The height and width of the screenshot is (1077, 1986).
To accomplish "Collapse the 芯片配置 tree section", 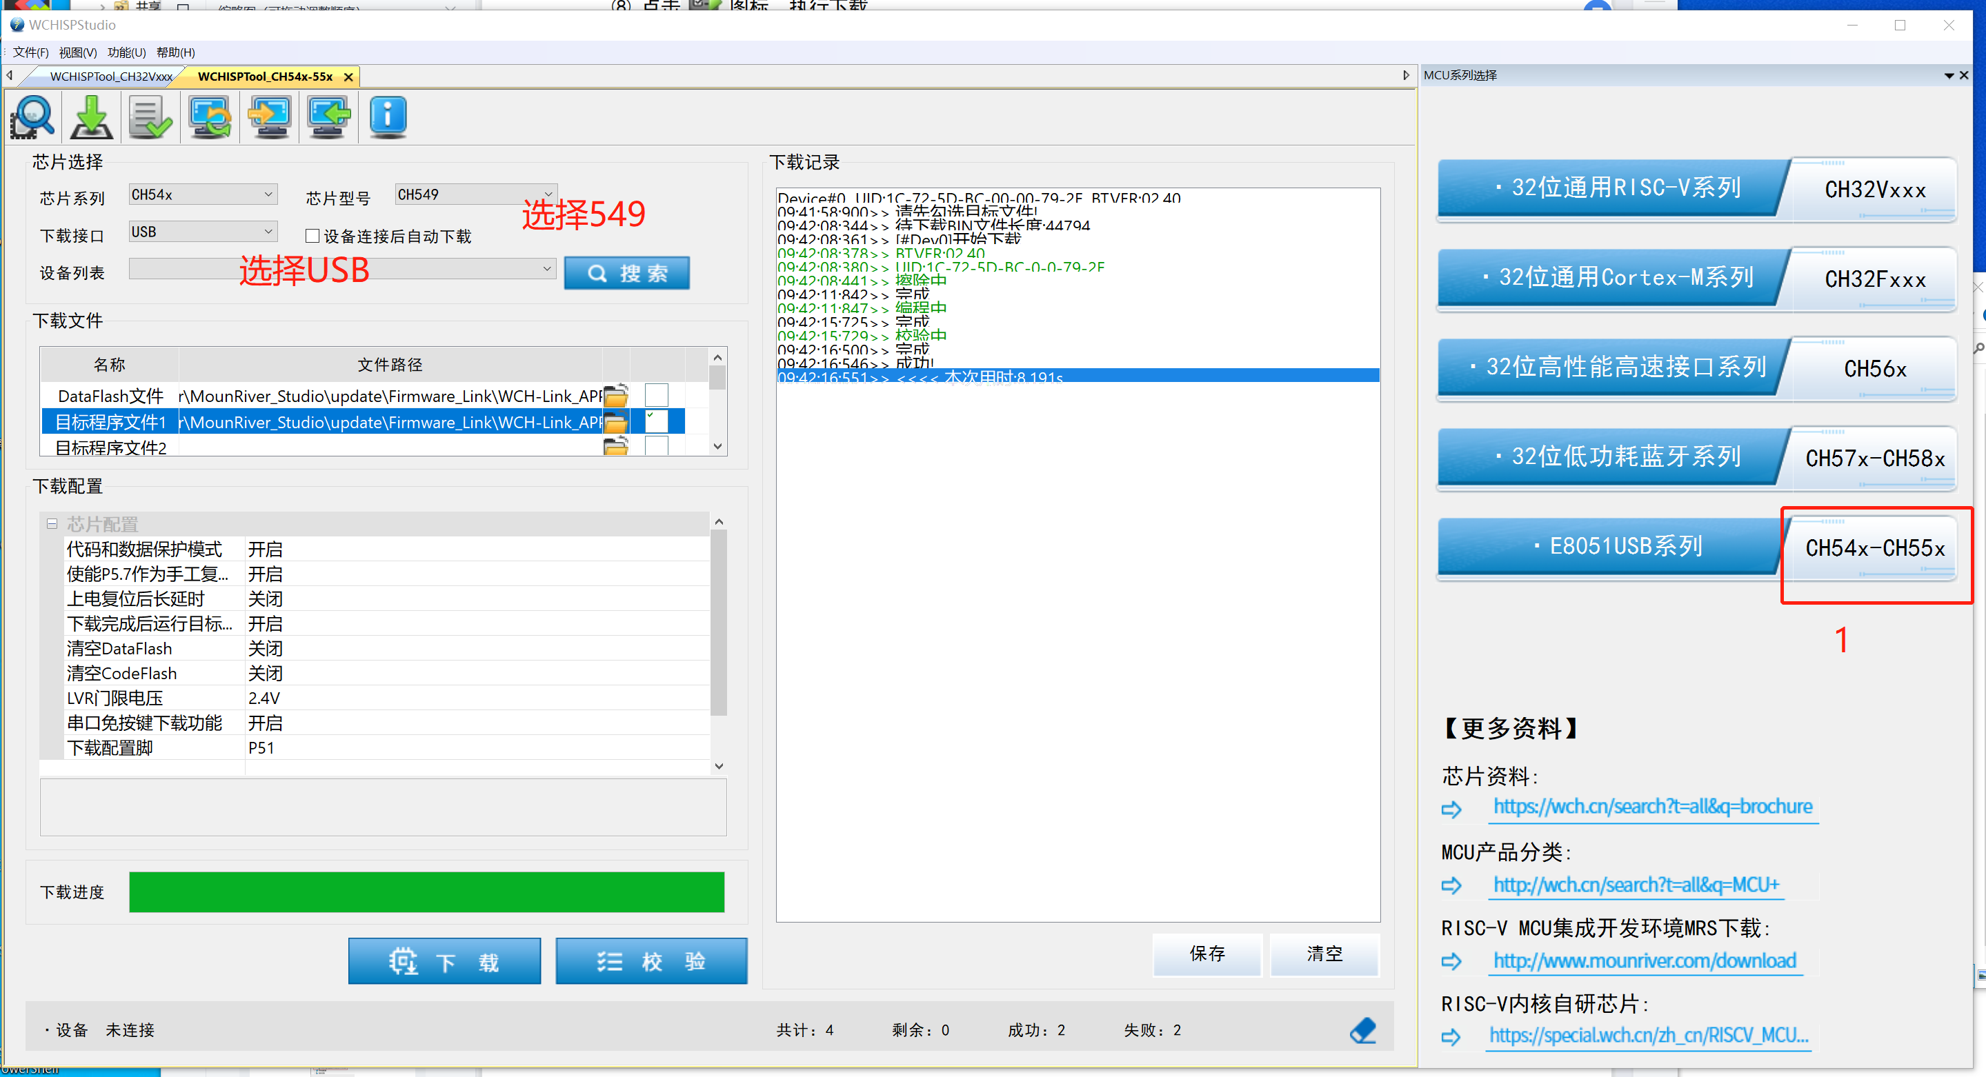I will tap(52, 524).
